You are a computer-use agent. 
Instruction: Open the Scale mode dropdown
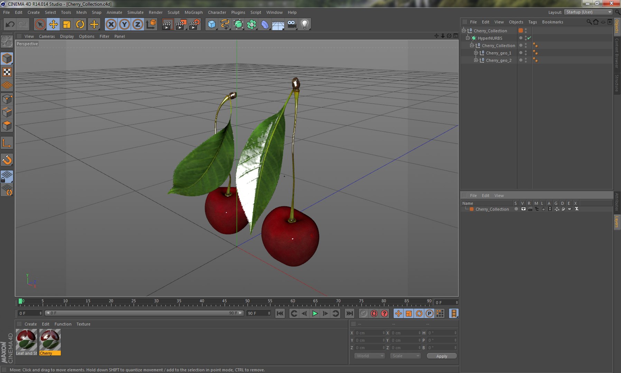pyautogui.click(x=405, y=356)
